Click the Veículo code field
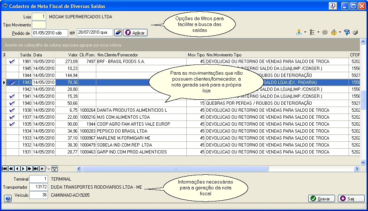 [x=38, y=195]
